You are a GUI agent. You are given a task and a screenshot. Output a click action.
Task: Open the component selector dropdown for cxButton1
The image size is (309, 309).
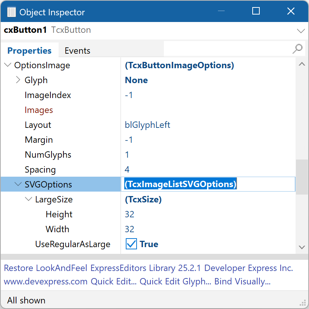click(301, 31)
